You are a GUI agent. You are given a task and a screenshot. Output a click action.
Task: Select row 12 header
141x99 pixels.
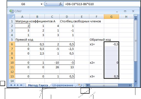(x=12, y=72)
